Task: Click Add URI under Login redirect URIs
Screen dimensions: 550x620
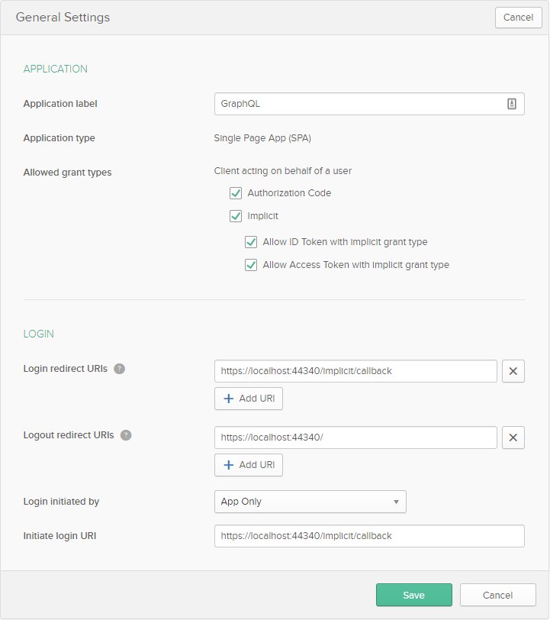Action: coord(249,399)
